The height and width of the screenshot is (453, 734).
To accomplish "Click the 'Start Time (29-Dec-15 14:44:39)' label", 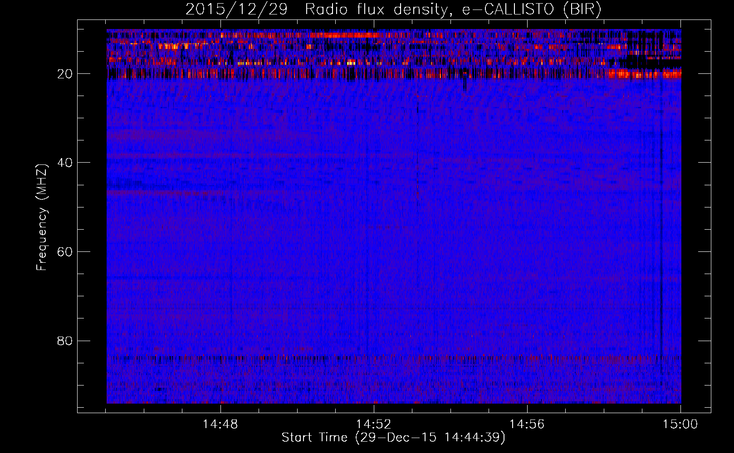I will [x=393, y=438].
